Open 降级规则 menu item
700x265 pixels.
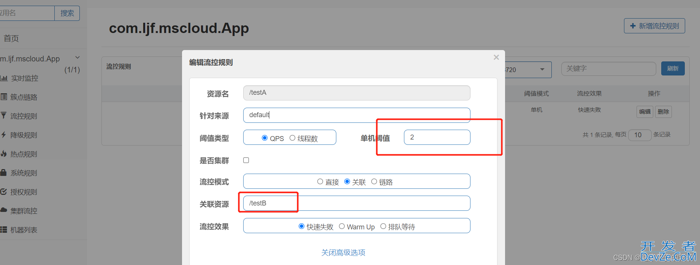click(24, 135)
